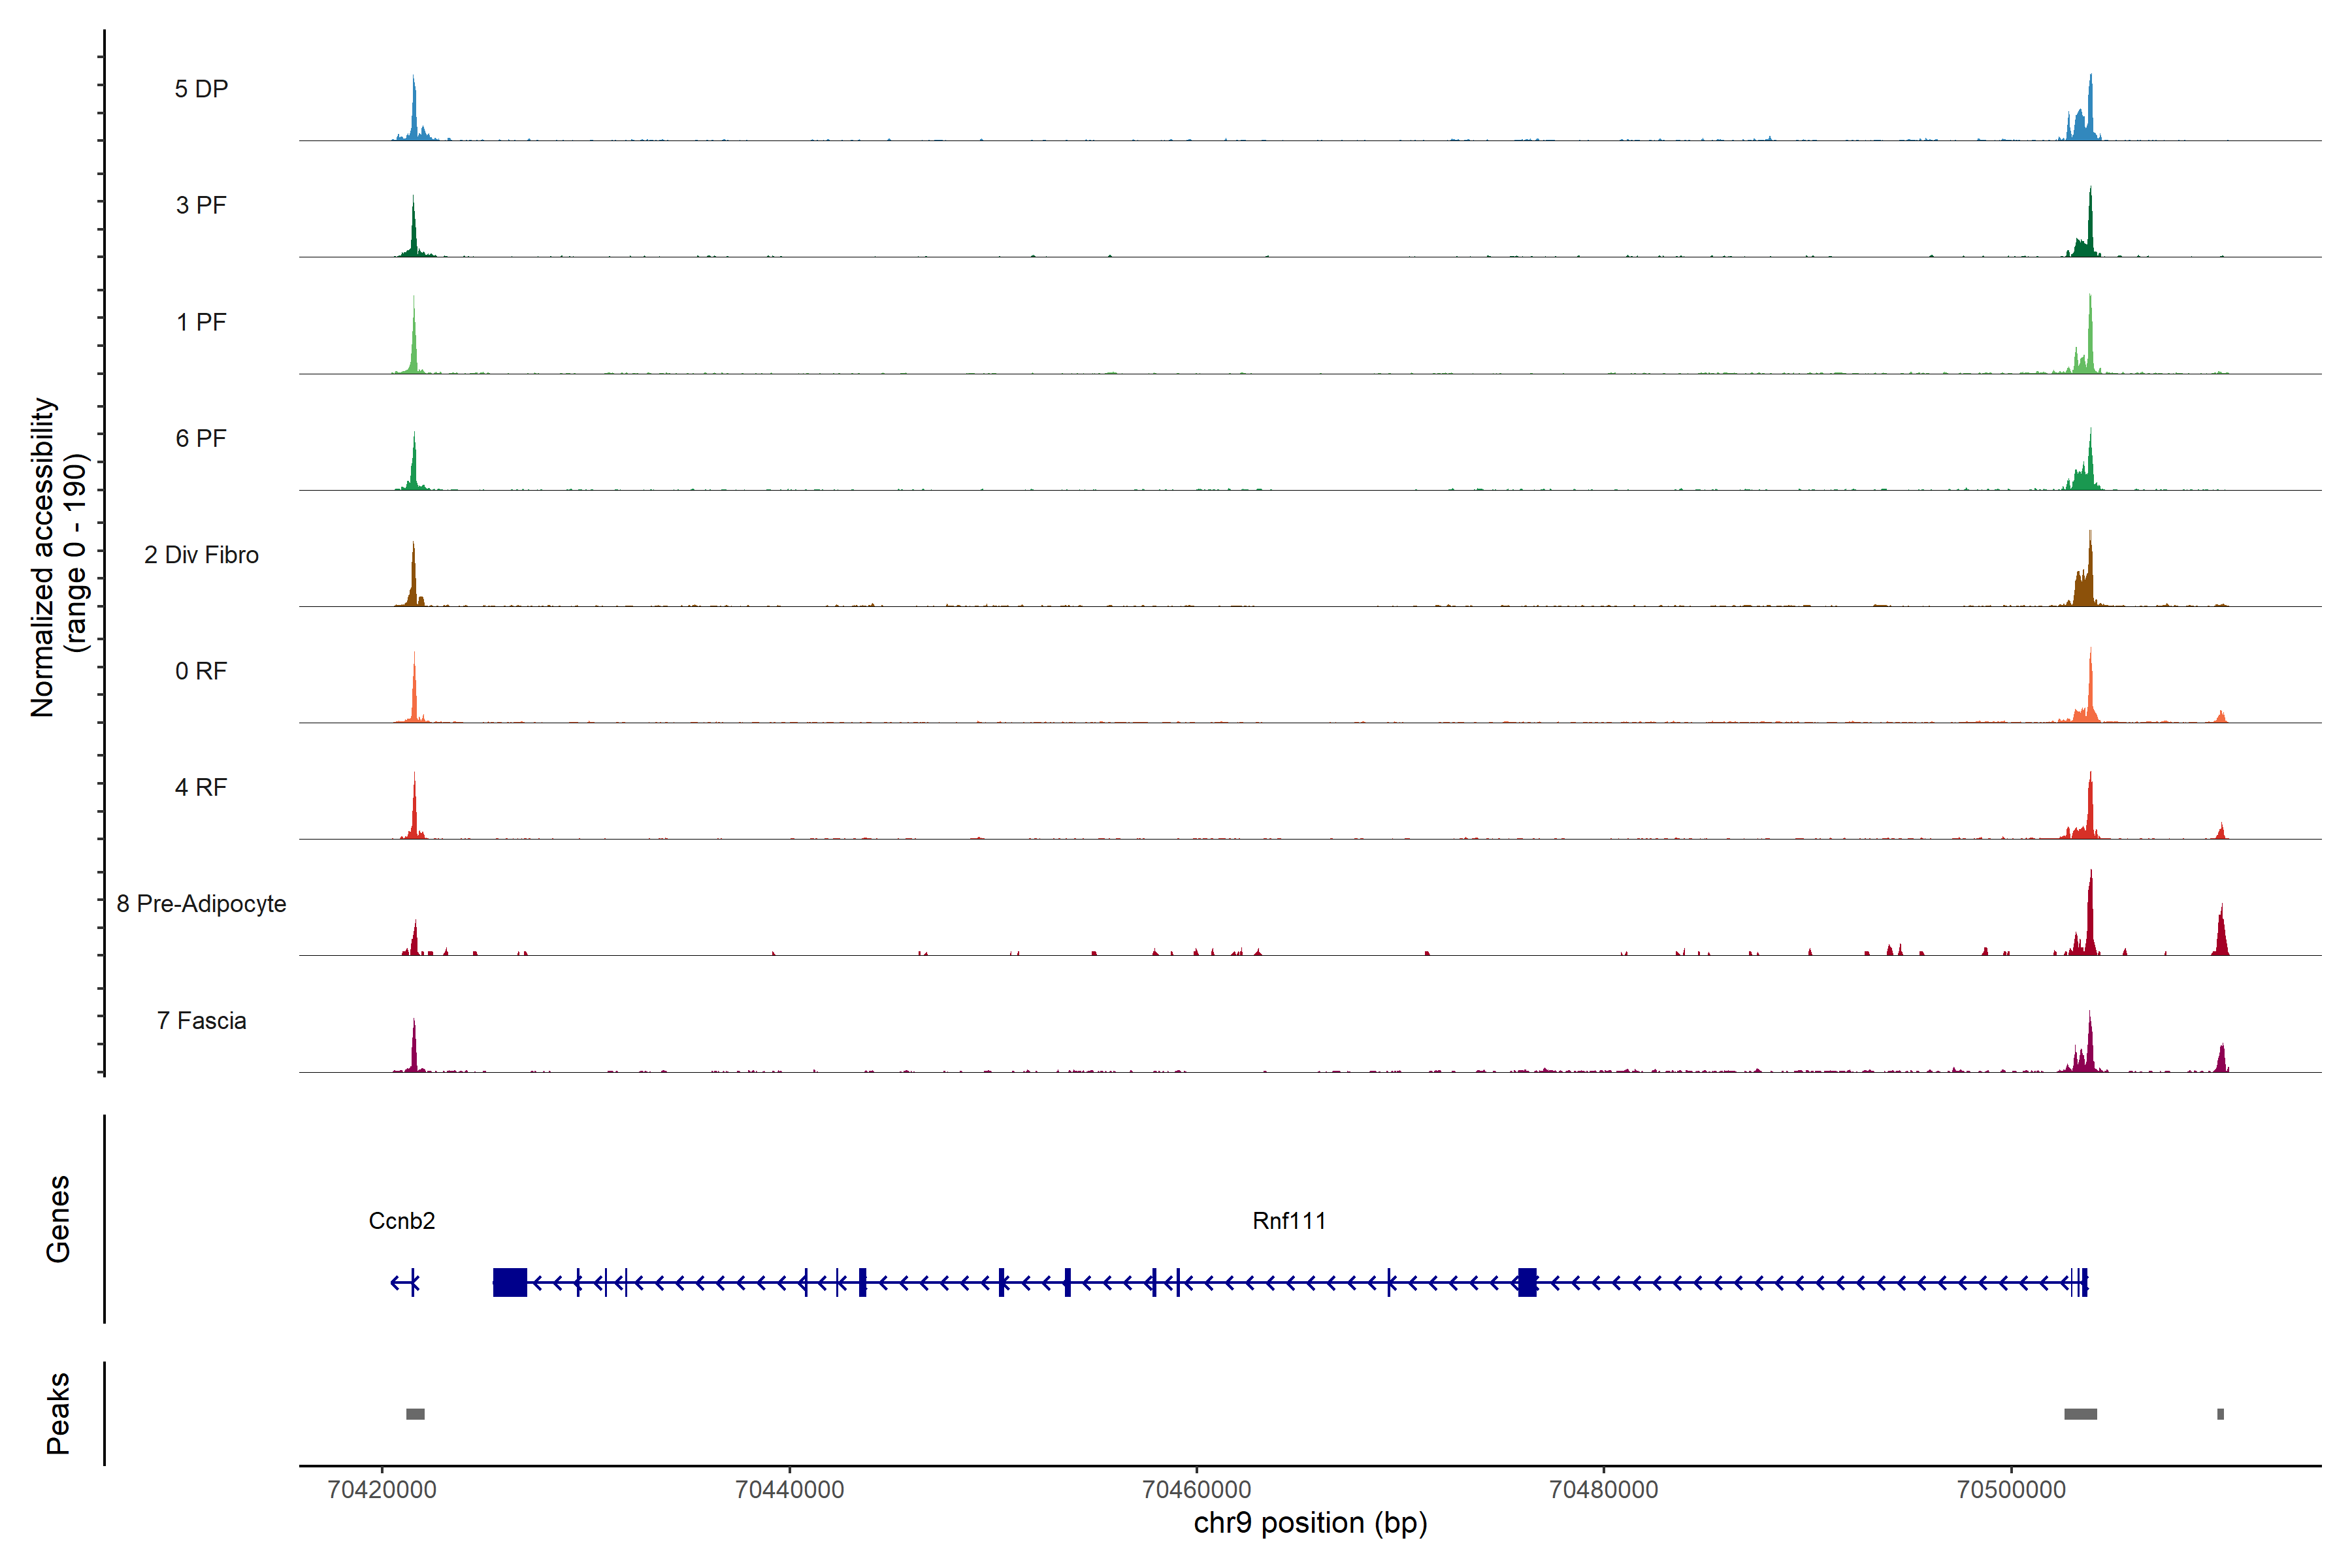Click the Ccnb2 gene arrow glyph
The height and width of the screenshot is (1568, 2352).
[x=404, y=1282]
